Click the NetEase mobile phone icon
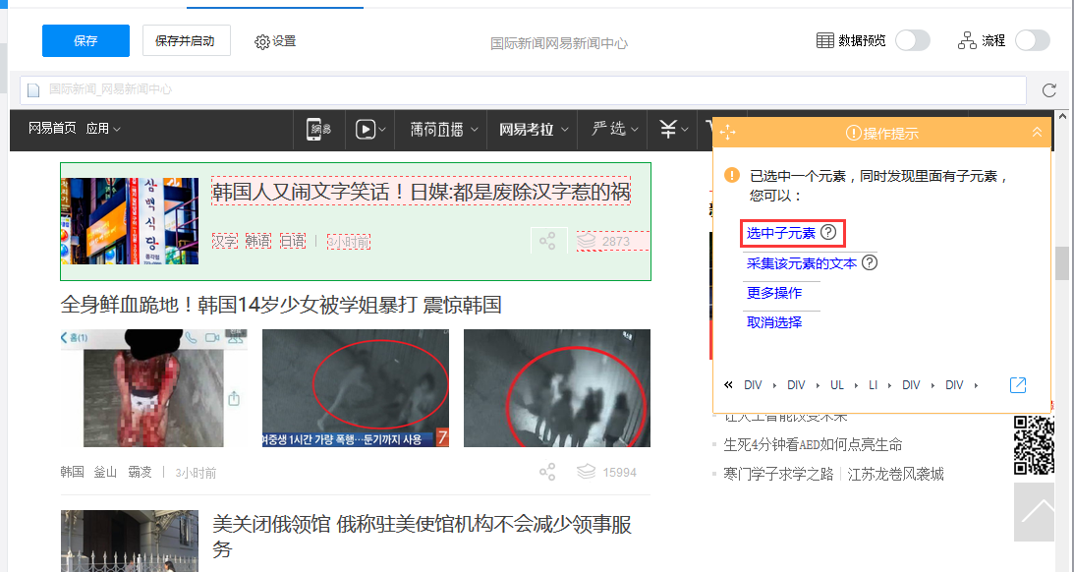This screenshot has width=1074, height=572. tap(317, 129)
